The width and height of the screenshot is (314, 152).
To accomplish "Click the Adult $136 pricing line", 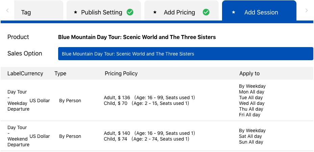I will click(x=149, y=98).
